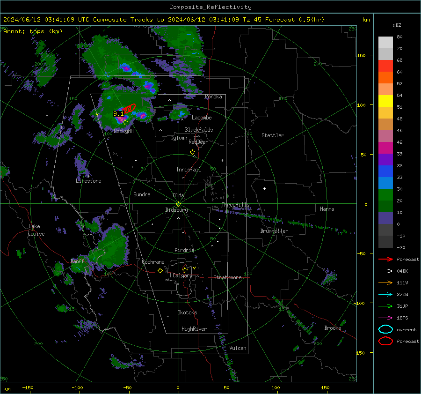Click the Composite_Reflectivity title

point(210,7)
